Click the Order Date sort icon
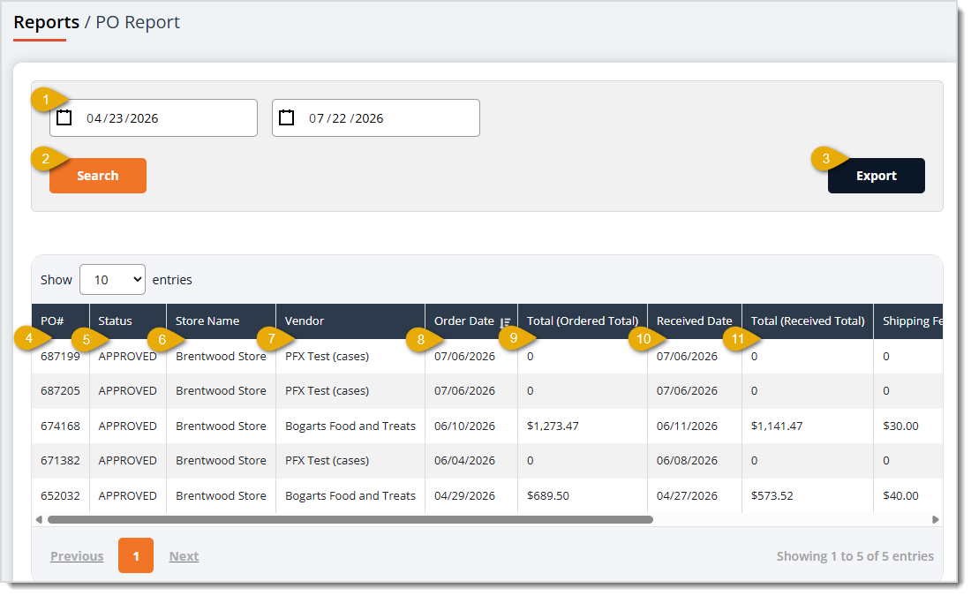 (505, 322)
